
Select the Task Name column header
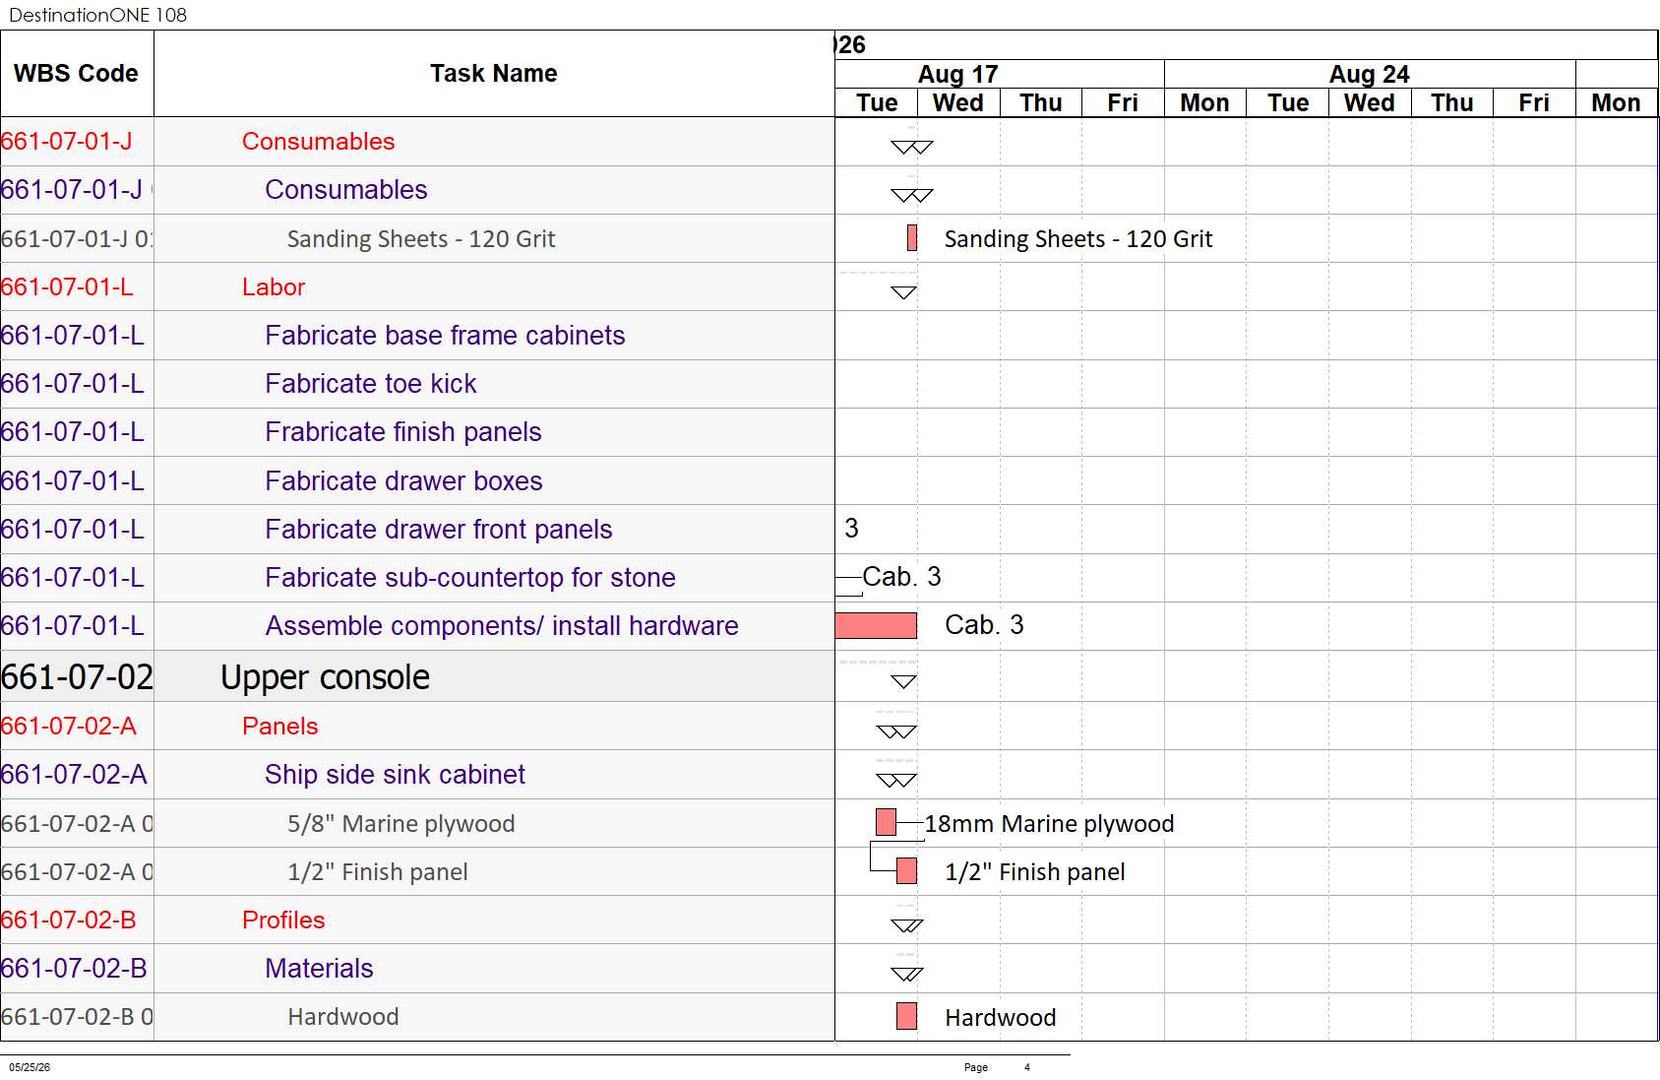(x=494, y=74)
